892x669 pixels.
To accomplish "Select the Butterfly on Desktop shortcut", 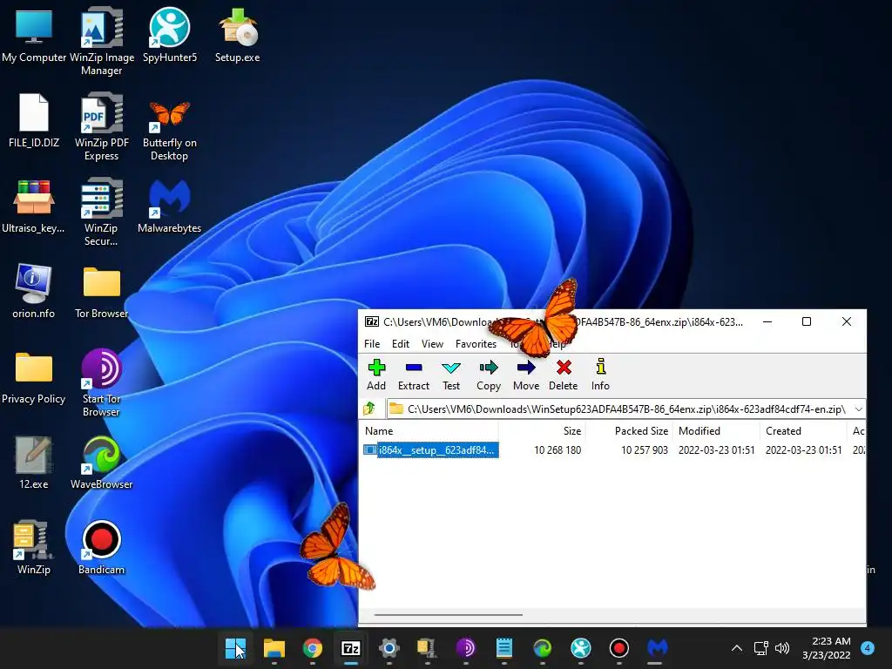I will (170, 126).
